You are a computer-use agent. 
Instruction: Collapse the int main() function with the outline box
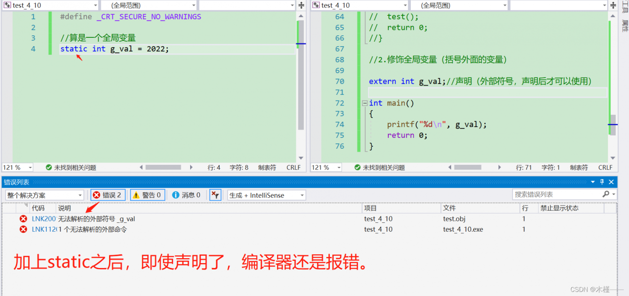point(364,103)
